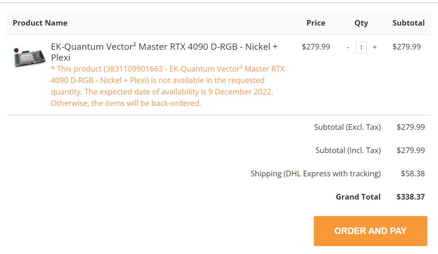438x254 pixels.
Task: Click the Shipping (DHL Express with tracking) label
Action: pyautogui.click(x=316, y=174)
